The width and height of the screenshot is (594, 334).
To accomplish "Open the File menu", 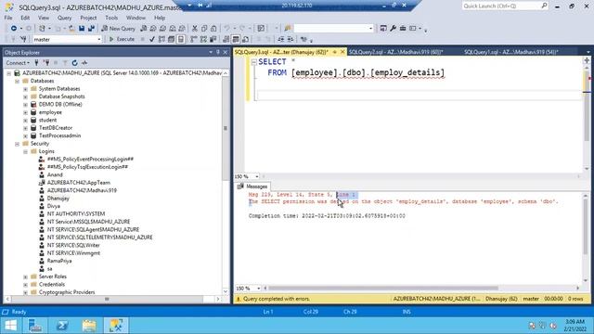I will 8,18.
